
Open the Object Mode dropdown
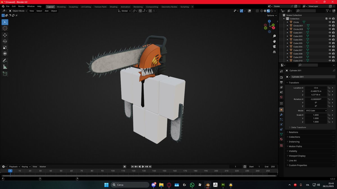coord(18,11)
